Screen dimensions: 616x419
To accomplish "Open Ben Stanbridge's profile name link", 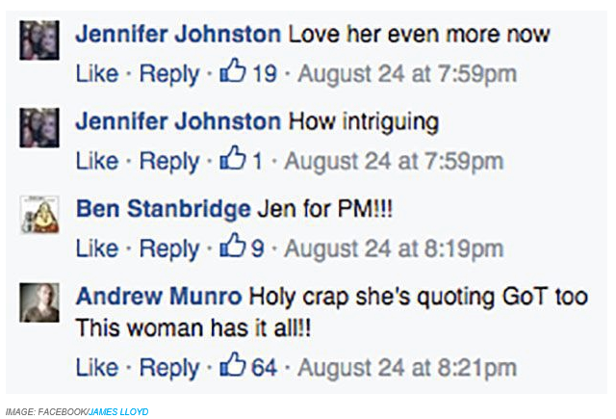I will tap(164, 208).
